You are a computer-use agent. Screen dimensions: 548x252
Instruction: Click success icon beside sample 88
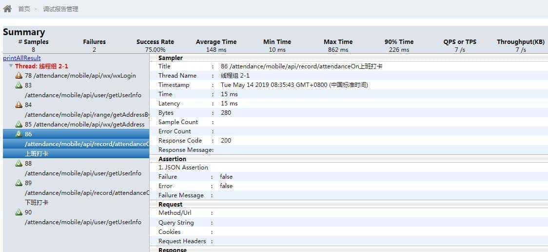[19, 164]
